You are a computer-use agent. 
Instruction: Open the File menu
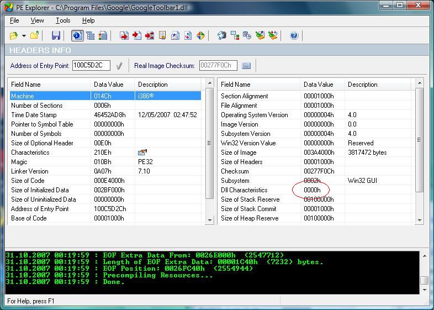[14, 20]
